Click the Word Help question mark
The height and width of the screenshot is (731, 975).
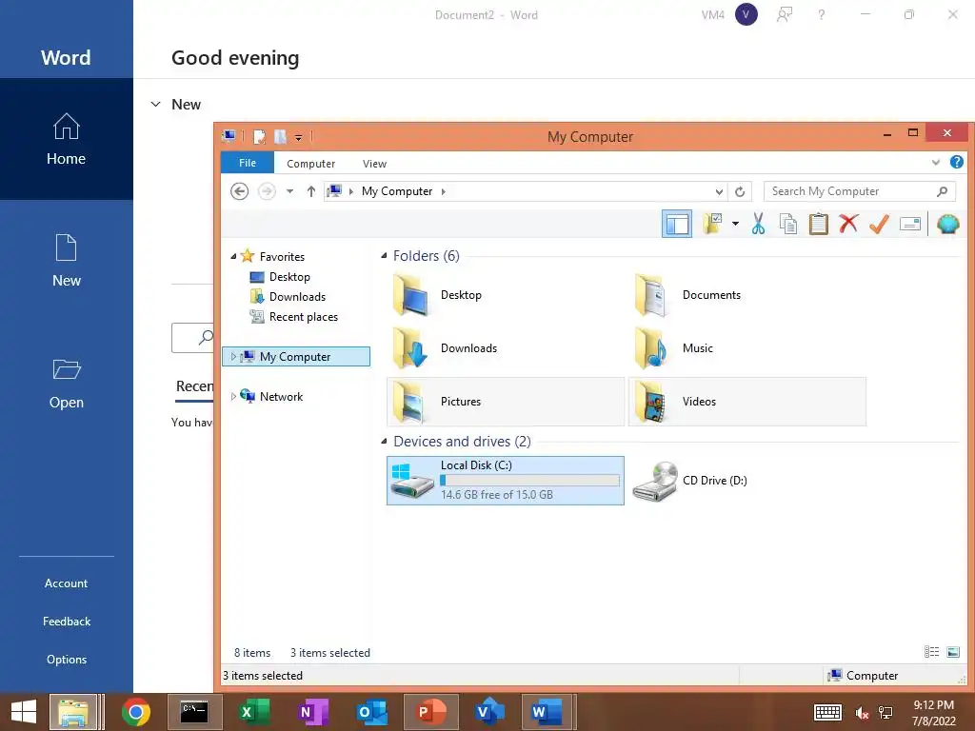[x=822, y=14]
